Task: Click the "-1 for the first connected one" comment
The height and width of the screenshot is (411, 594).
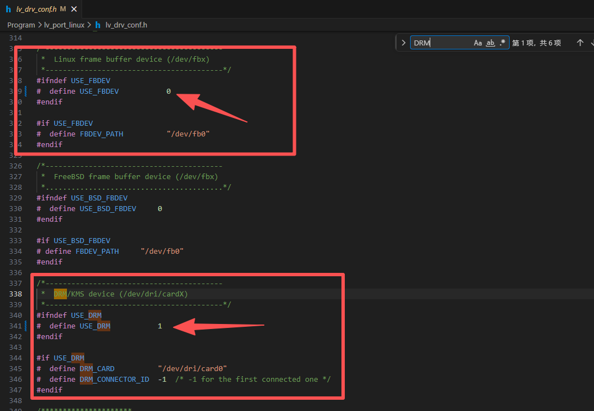Action: click(253, 379)
